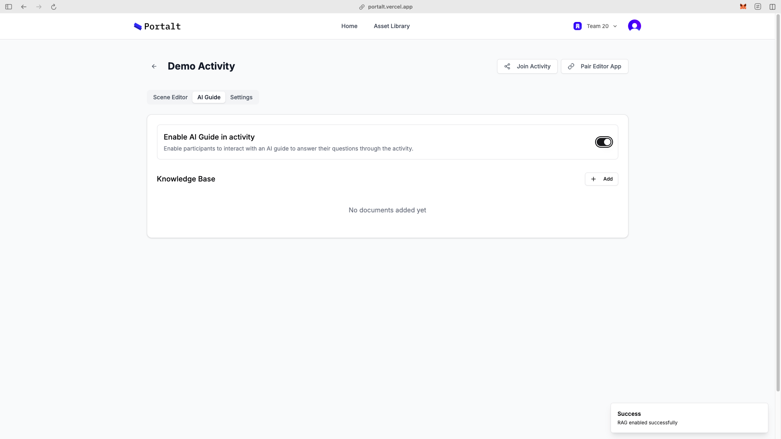This screenshot has height=439, width=781.
Task: Click the Portalt logo icon
Action: click(x=138, y=26)
